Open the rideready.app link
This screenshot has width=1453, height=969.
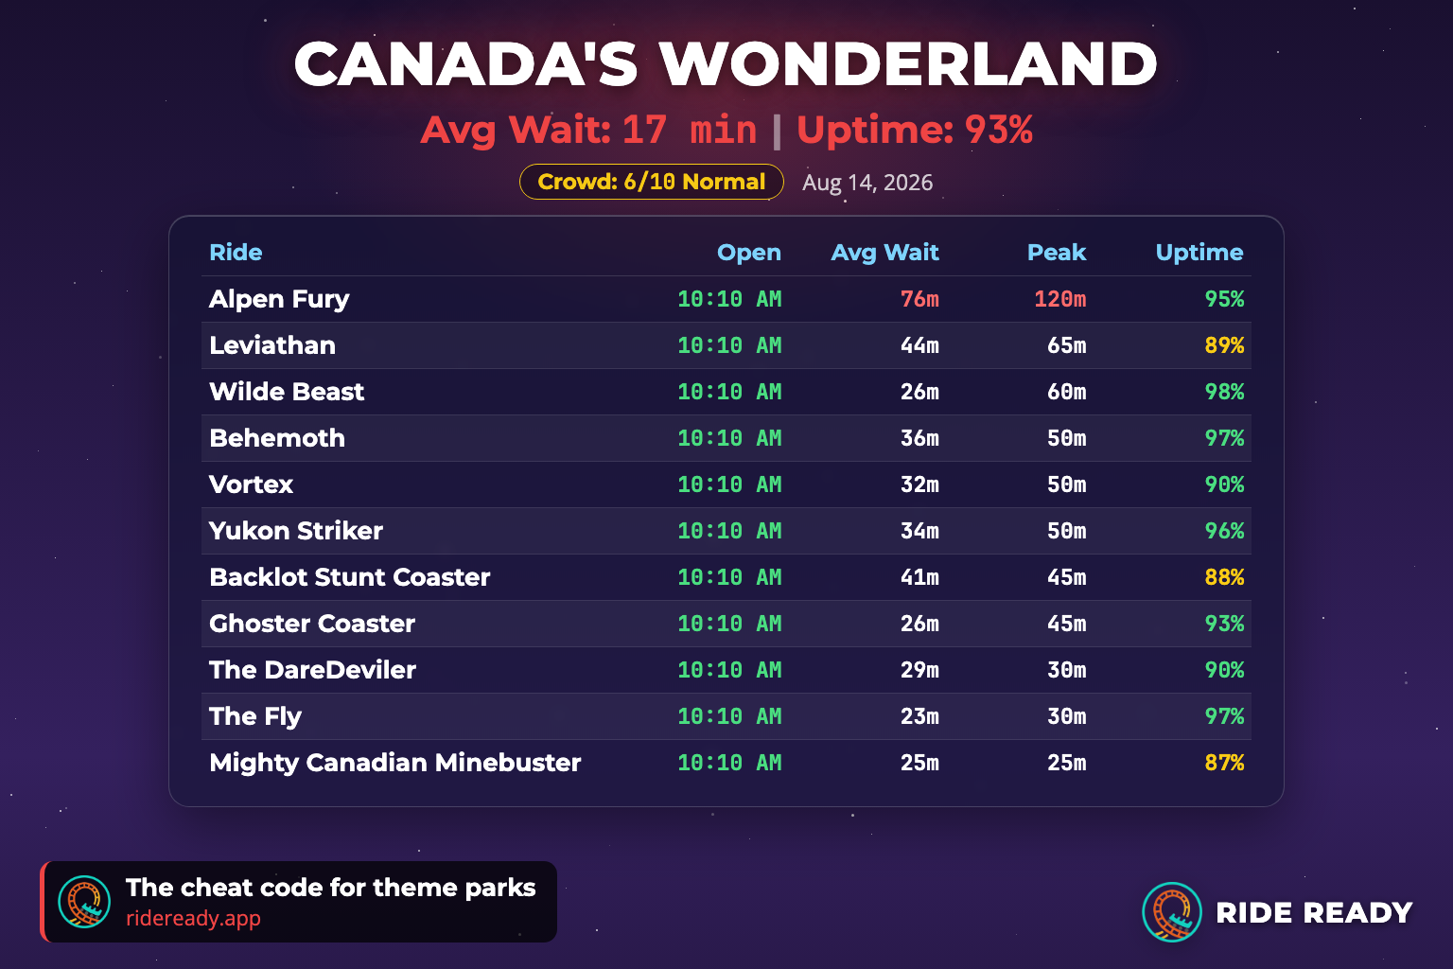(193, 918)
